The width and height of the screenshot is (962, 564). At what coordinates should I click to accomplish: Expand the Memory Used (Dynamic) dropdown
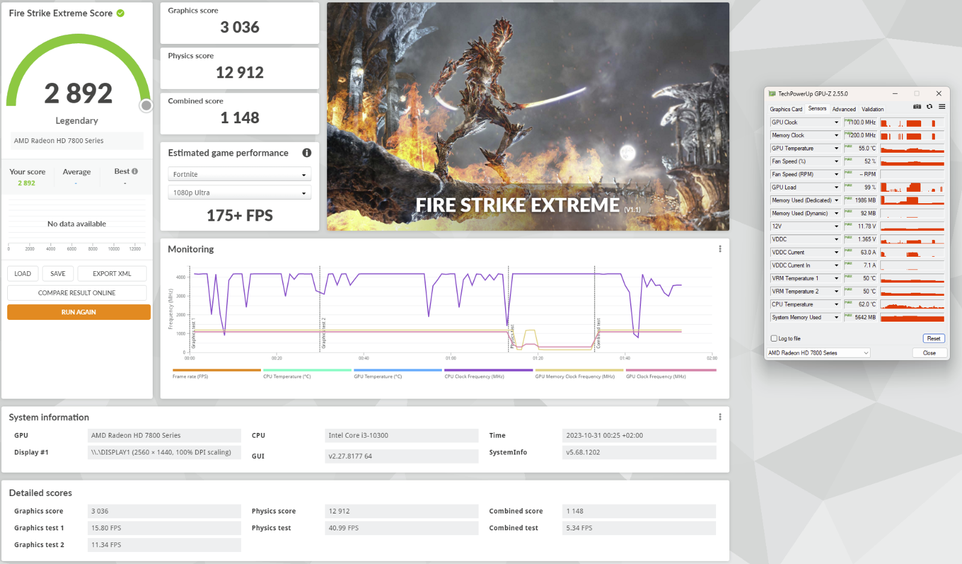836,213
